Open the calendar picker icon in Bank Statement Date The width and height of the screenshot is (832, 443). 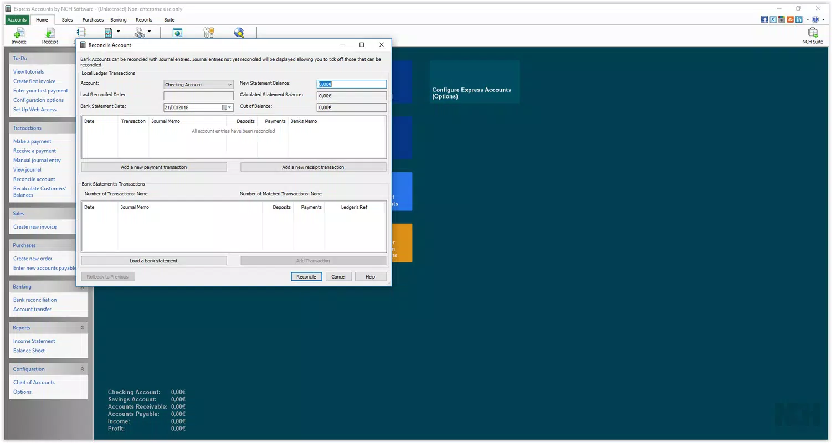click(225, 107)
